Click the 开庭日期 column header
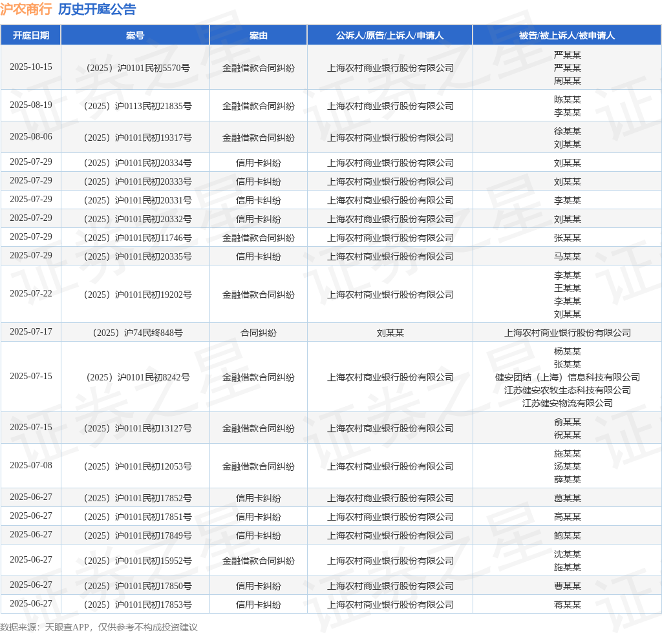 coord(31,36)
